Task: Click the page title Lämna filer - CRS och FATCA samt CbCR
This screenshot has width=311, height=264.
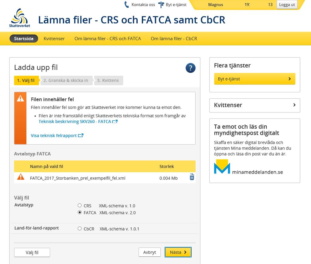Action: point(132,20)
